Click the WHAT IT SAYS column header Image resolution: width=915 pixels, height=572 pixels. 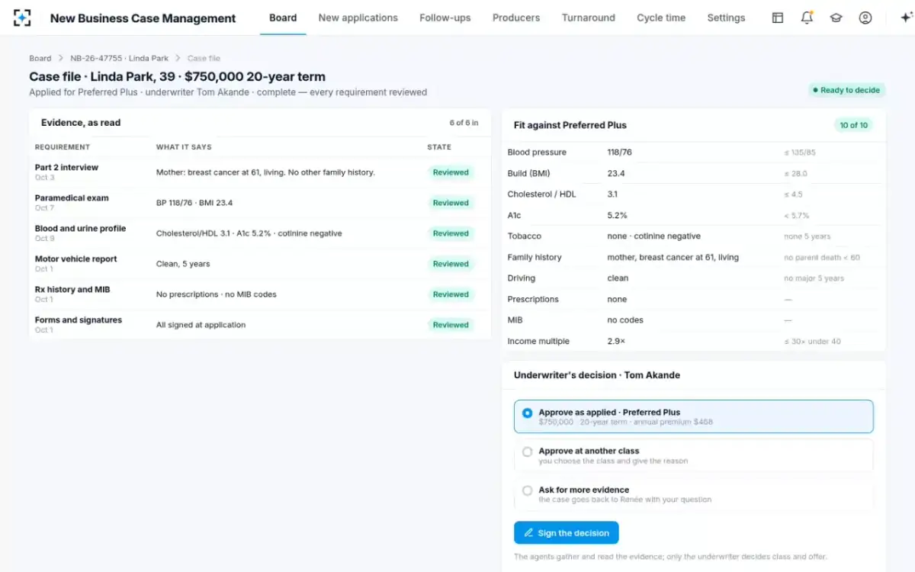(x=184, y=147)
